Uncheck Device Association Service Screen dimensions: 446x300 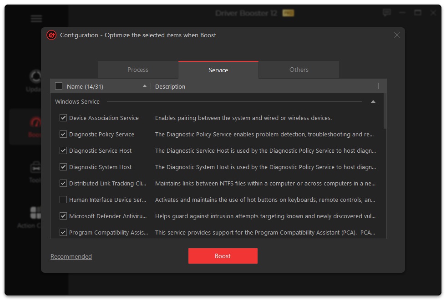[63, 118]
